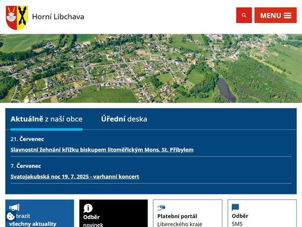Open the všechny aktuality tile
302x227 pixels.
click(40, 213)
